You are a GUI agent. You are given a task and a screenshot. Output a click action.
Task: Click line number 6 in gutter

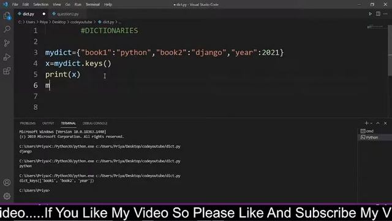[x=36, y=85]
